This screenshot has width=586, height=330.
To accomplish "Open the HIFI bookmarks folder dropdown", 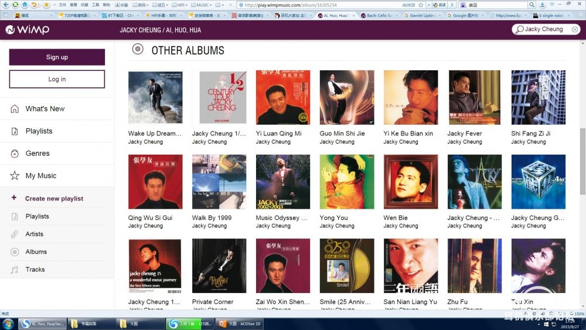I will (x=180, y=5).
